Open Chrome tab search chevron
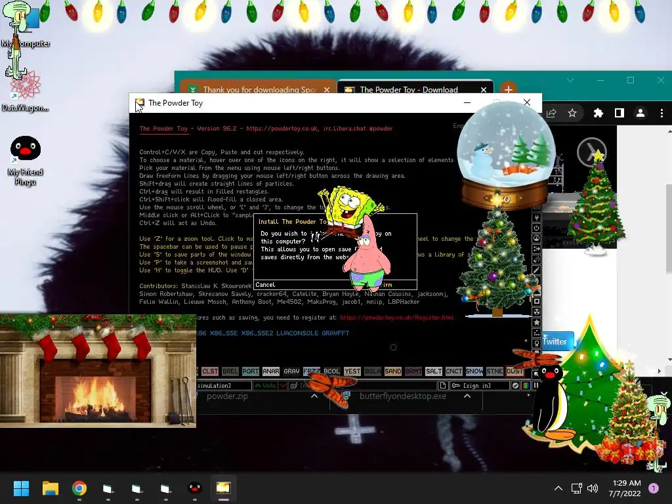The height and width of the screenshot is (504, 672). point(570,80)
